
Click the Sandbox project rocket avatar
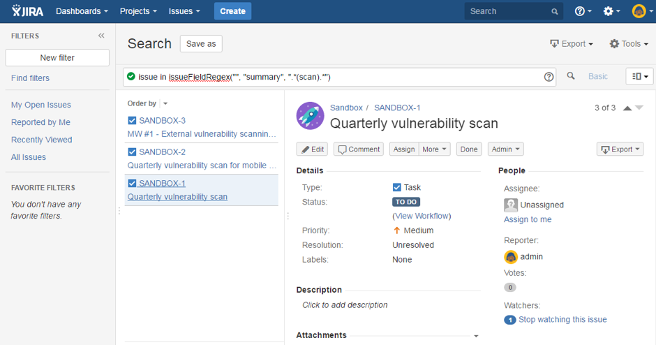point(310,116)
